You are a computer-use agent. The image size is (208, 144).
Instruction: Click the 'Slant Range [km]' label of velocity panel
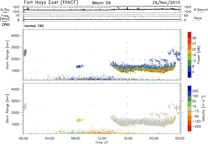7,108
